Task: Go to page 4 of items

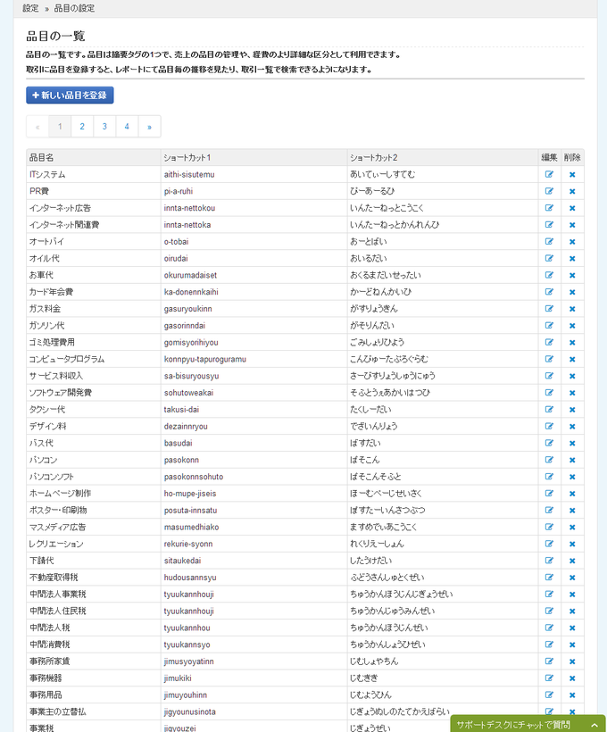Action: (x=127, y=127)
